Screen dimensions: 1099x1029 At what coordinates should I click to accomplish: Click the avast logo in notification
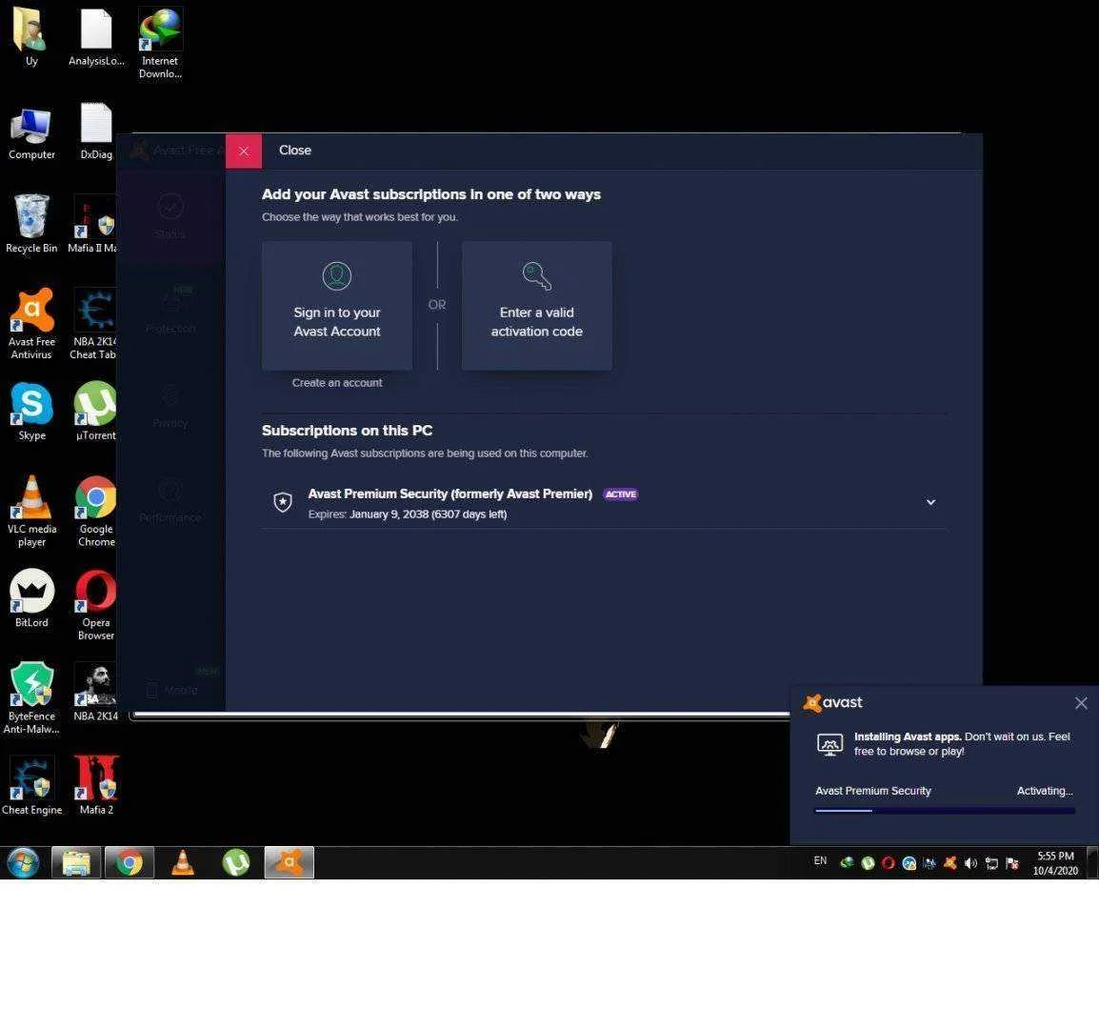click(832, 703)
